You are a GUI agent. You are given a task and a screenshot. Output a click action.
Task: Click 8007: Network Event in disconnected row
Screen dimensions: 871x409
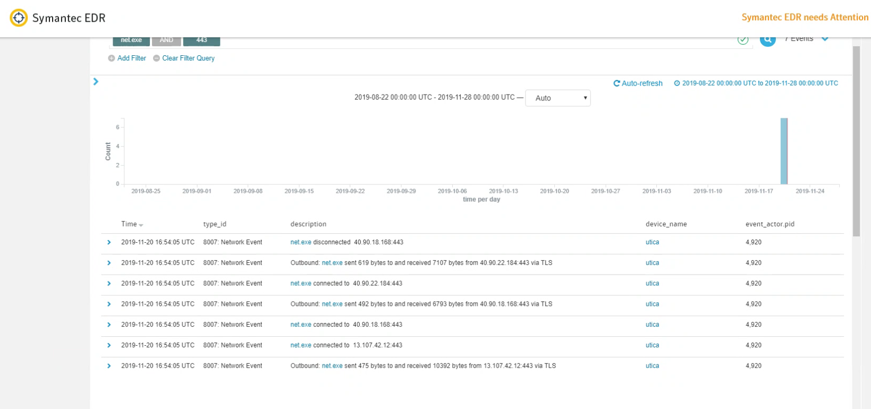click(x=233, y=242)
